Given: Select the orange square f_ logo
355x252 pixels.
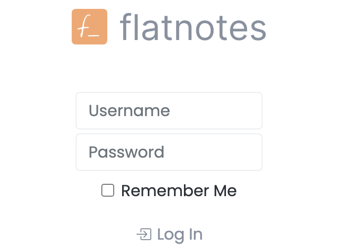Looking at the screenshot, I should tap(89, 27).
